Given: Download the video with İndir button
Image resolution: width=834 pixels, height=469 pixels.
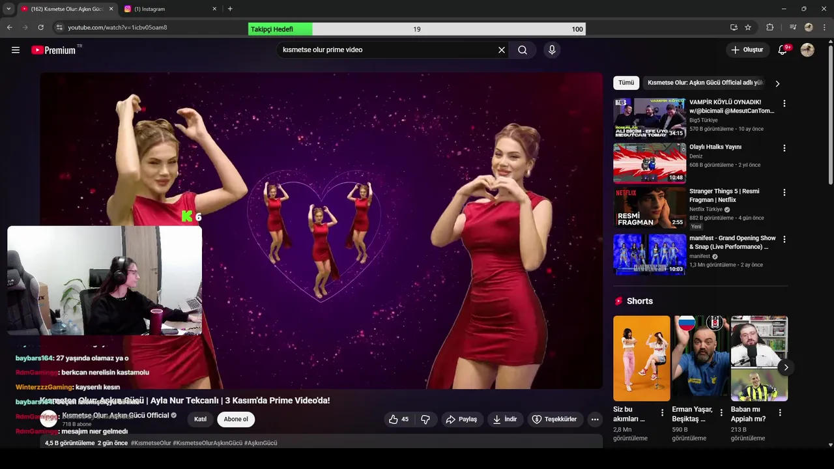Looking at the screenshot, I should click(505, 419).
